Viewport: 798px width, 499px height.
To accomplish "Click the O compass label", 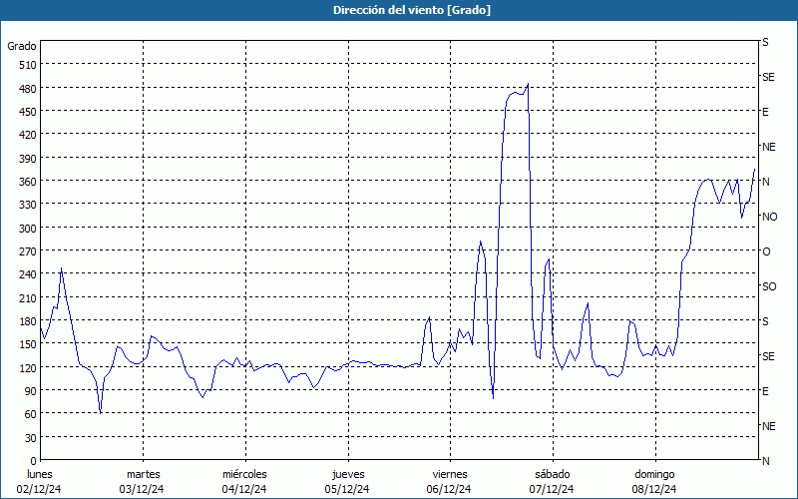I will coord(766,251).
